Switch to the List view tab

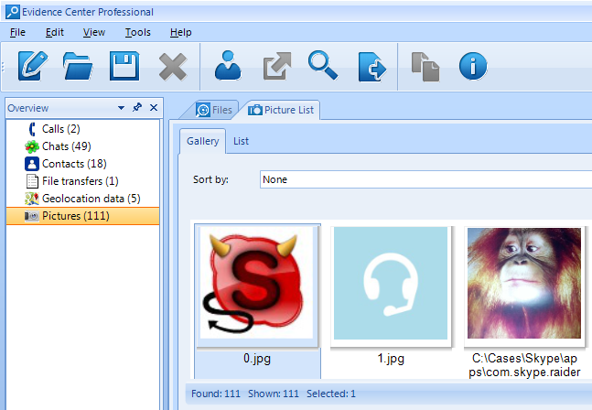(x=241, y=141)
